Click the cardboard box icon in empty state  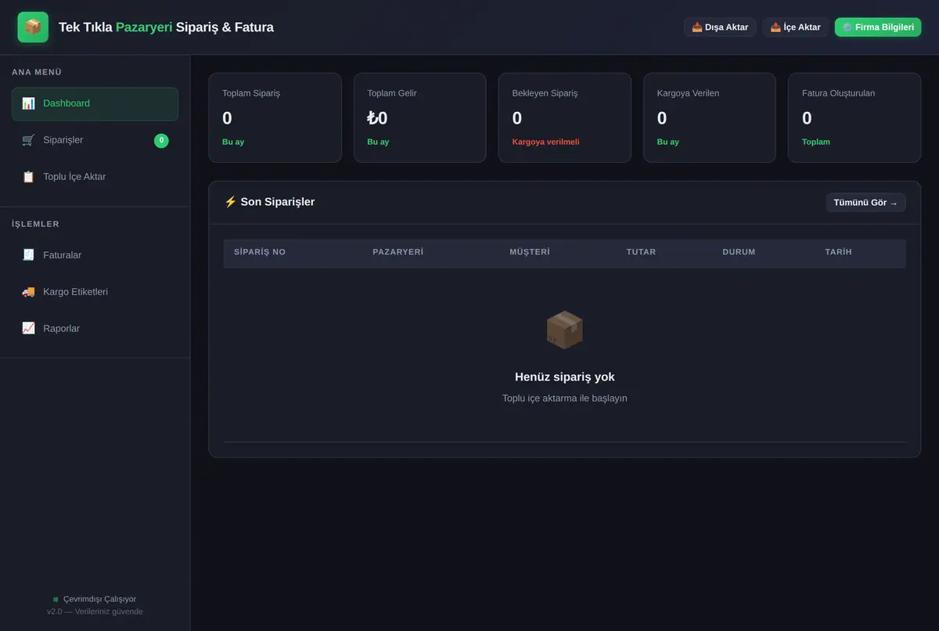564,330
